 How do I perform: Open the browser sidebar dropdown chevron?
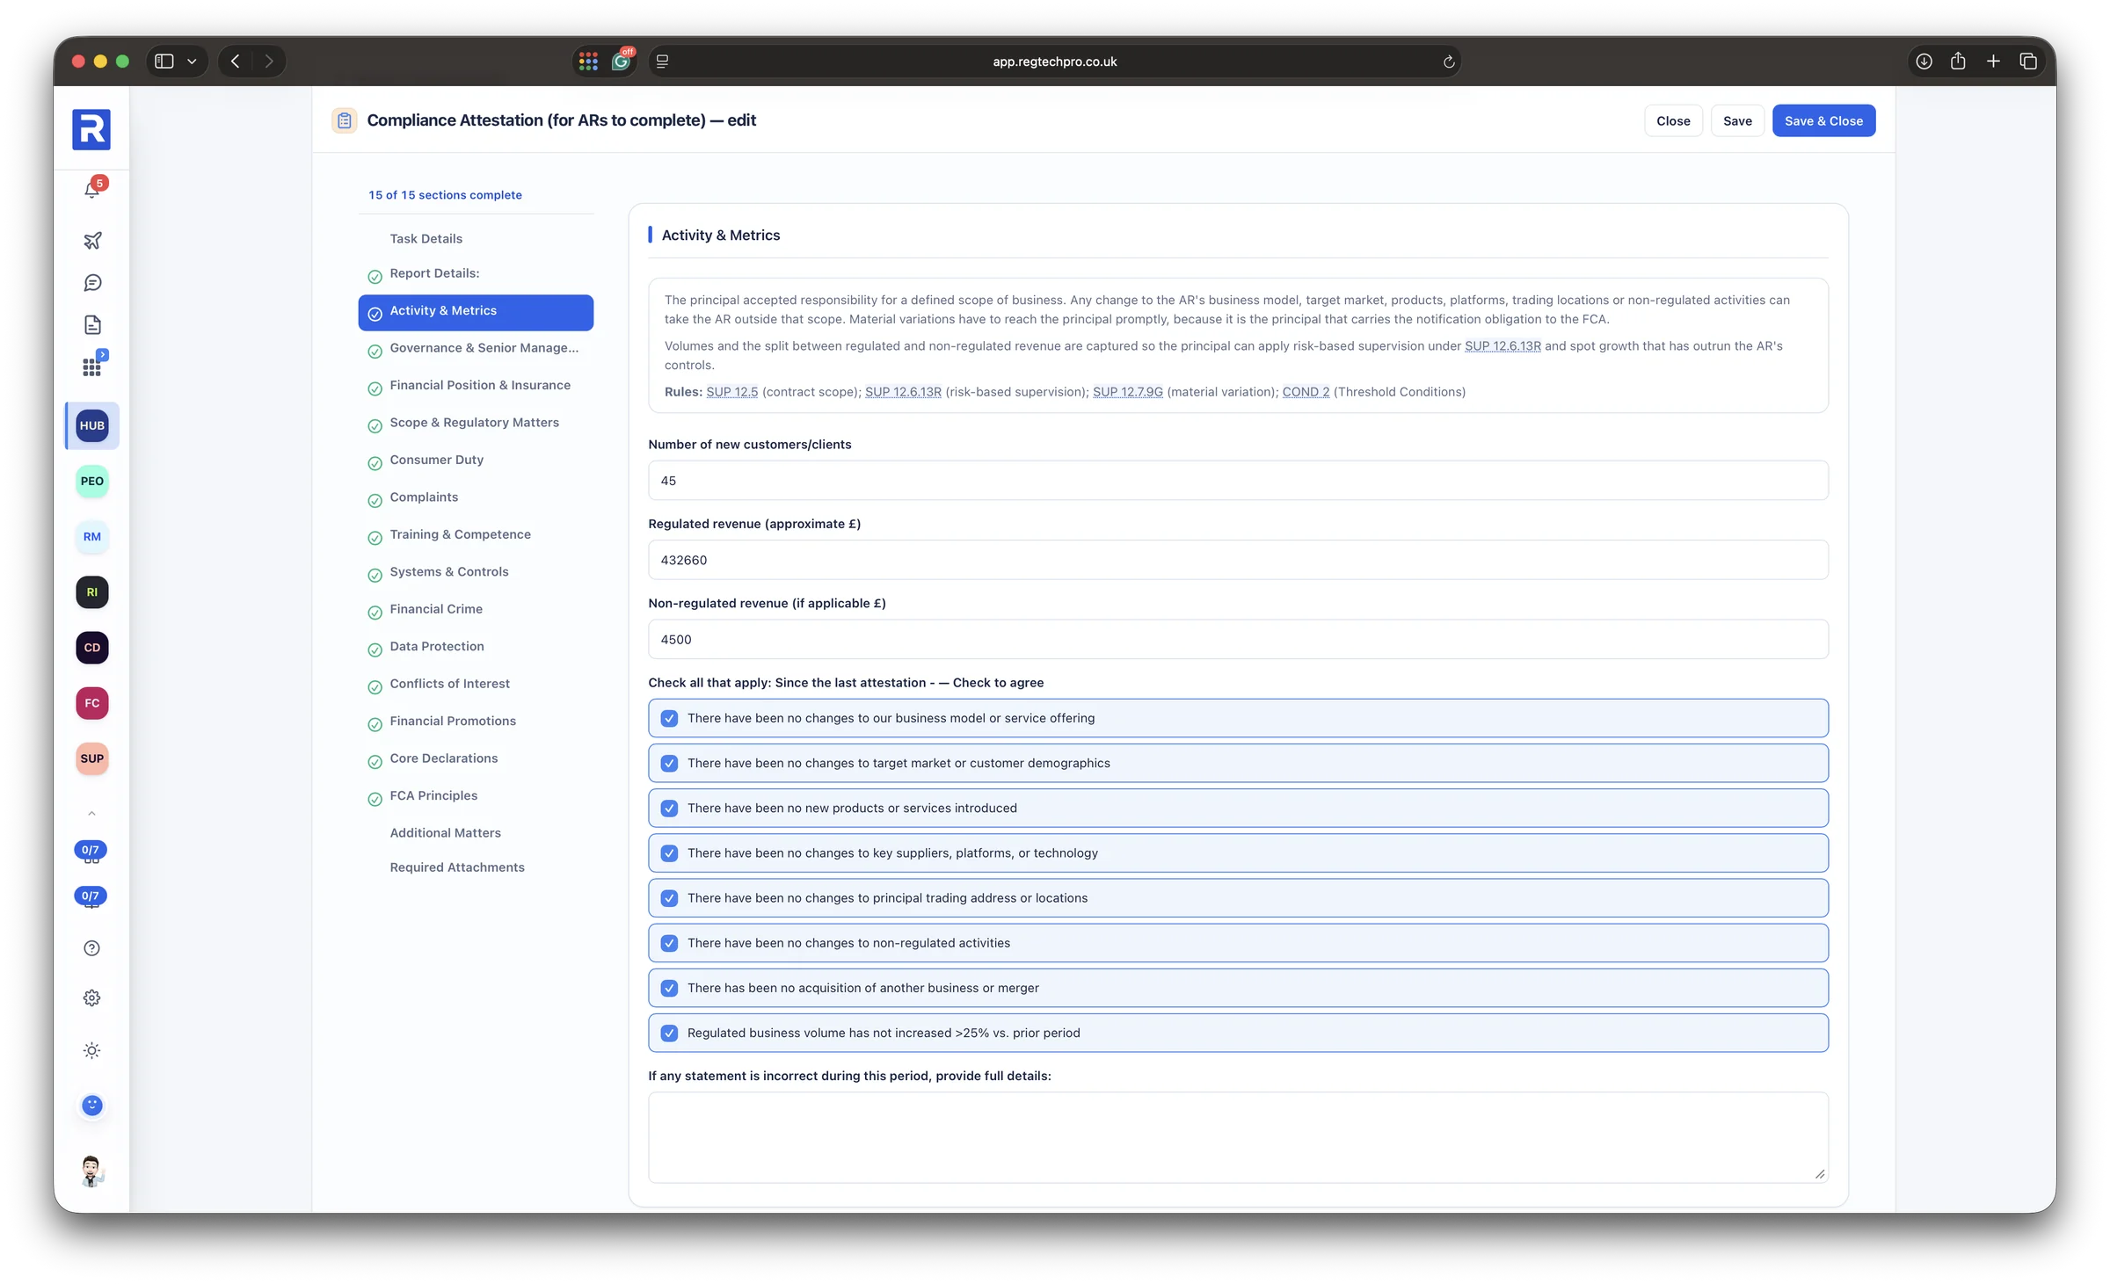192,62
